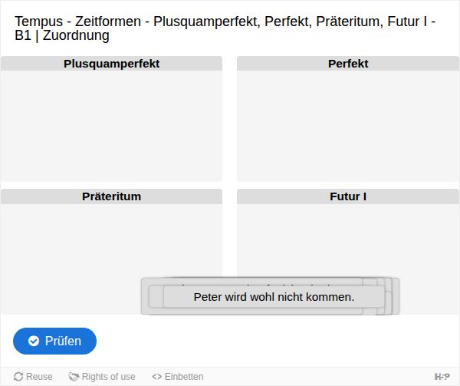460x386 pixels.
Task: Select the Futur I category header
Action: [347, 196]
